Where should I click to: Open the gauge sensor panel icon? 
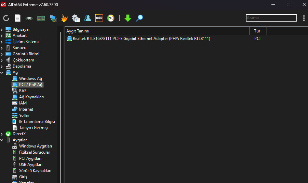pos(111,18)
